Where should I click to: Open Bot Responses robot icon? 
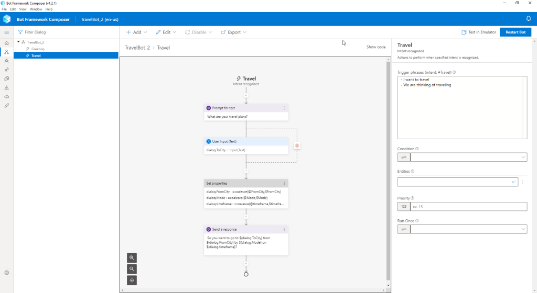click(x=6, y=61)
